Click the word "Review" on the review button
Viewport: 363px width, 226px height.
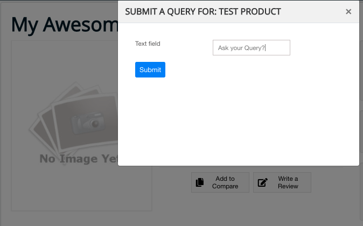(288, 186)
